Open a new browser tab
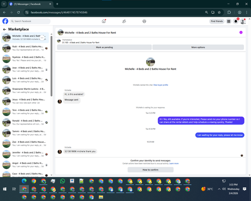Screen dimensions: 251x201 click(57, 4)
